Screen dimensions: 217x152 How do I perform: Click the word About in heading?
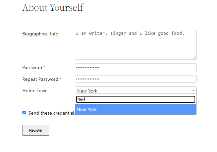35,7
